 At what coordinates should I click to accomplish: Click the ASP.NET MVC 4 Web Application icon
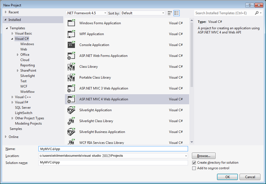[71, 99]
